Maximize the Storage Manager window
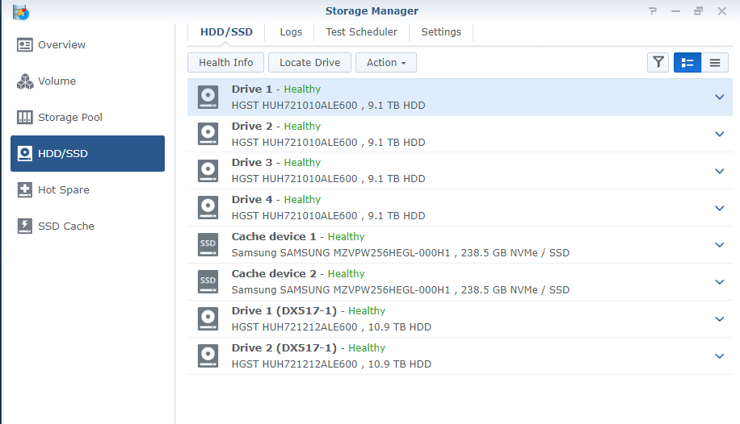740x424 pixels. click(699, 10)
